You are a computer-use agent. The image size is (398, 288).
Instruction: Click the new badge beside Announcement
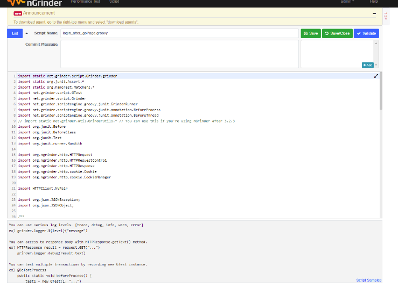click(18, 13)
